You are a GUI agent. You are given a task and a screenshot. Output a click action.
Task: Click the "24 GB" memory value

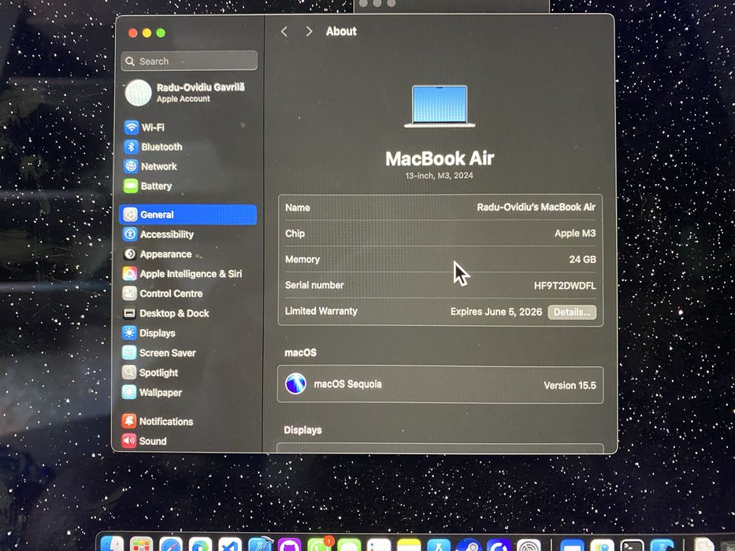(x=582, y=260)
